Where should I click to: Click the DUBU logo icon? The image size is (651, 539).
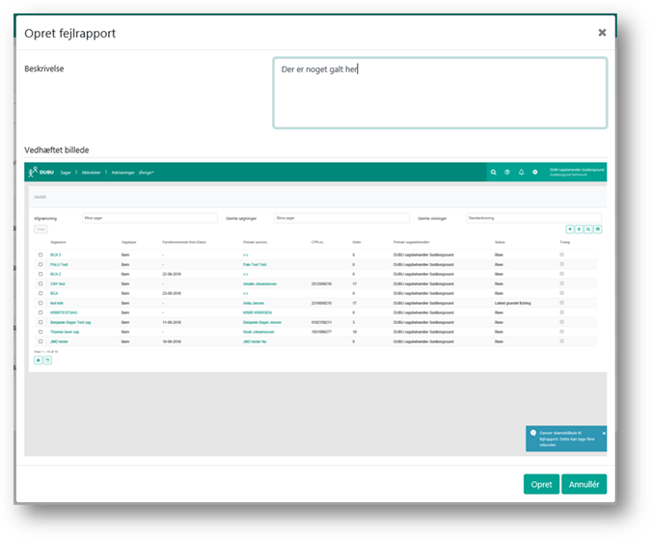click(x=34, y=172)
